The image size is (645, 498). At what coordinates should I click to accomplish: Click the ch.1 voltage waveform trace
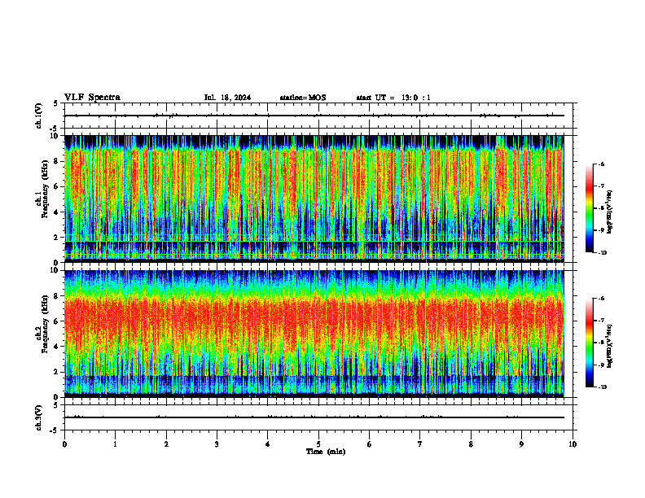[x=314, y=116]
